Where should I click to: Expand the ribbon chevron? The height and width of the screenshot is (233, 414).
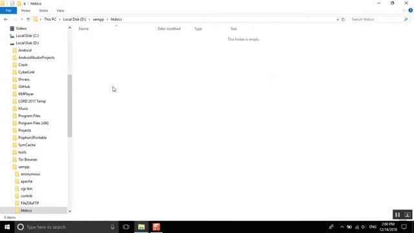(404, 10)
